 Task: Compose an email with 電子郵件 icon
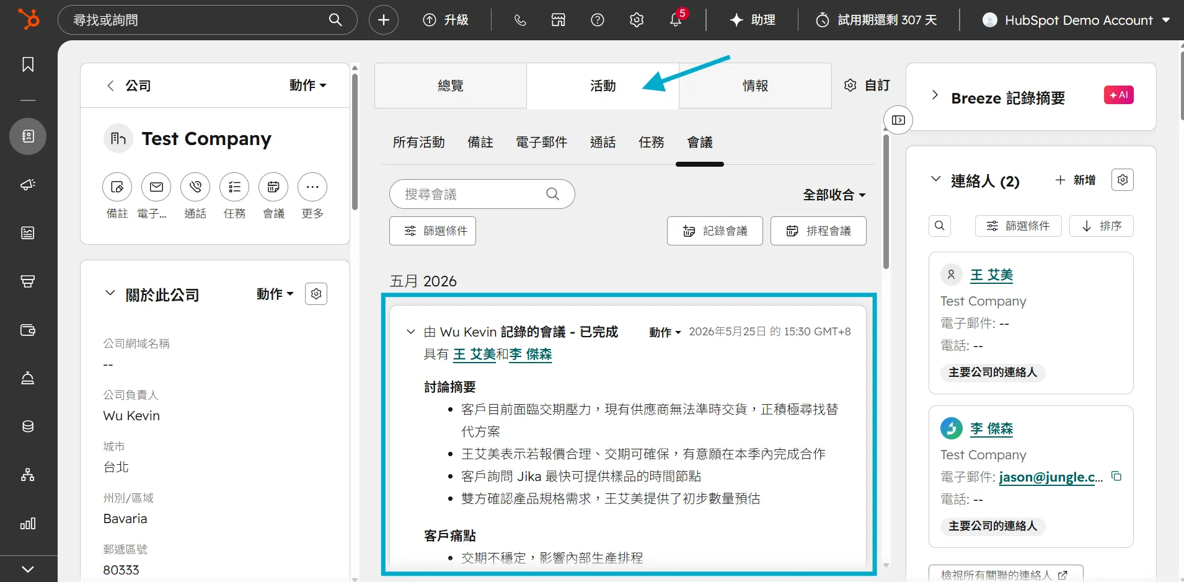(156, 187)
